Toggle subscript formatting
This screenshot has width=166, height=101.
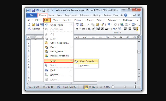click(x=89, y=29)
